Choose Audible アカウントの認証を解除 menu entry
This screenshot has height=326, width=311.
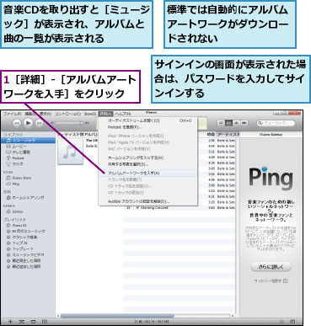pos(147,201)
